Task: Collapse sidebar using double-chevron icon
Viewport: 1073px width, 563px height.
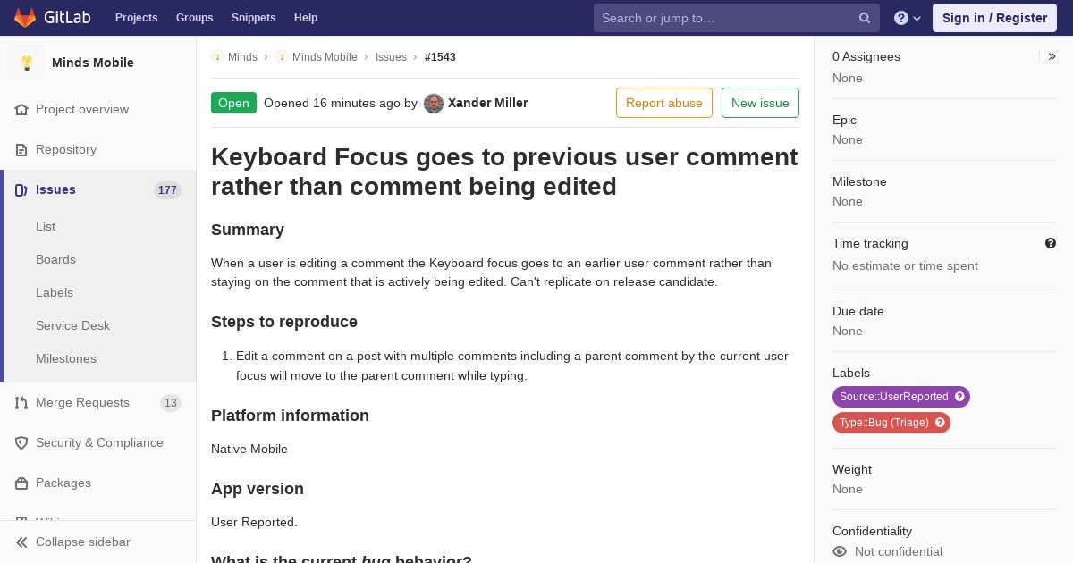Action: (21, 542)
